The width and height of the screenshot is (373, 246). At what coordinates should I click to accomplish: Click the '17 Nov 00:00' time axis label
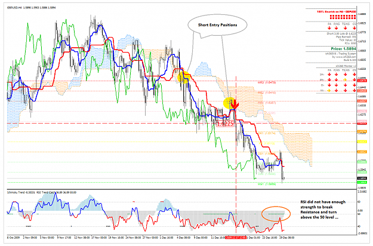99,238
